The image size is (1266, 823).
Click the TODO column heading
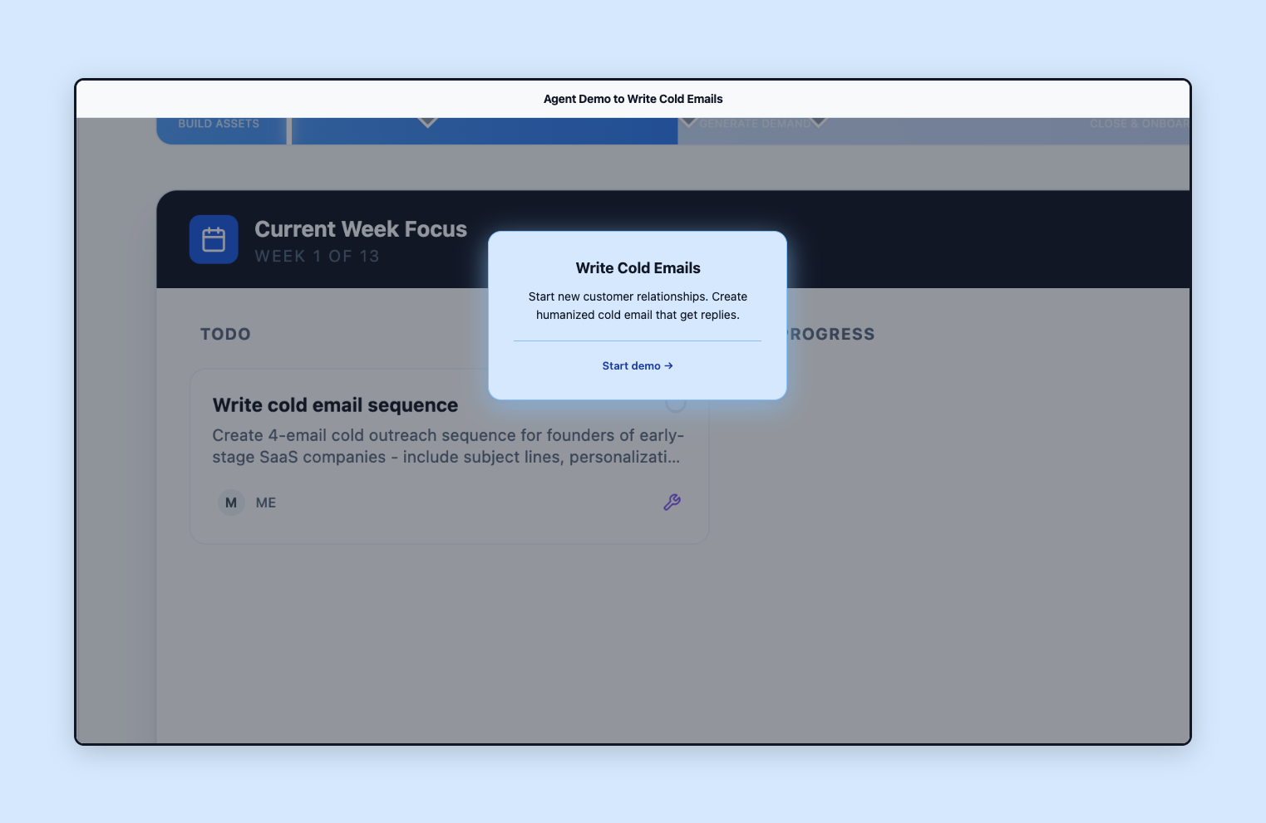[x=225, y=334]
